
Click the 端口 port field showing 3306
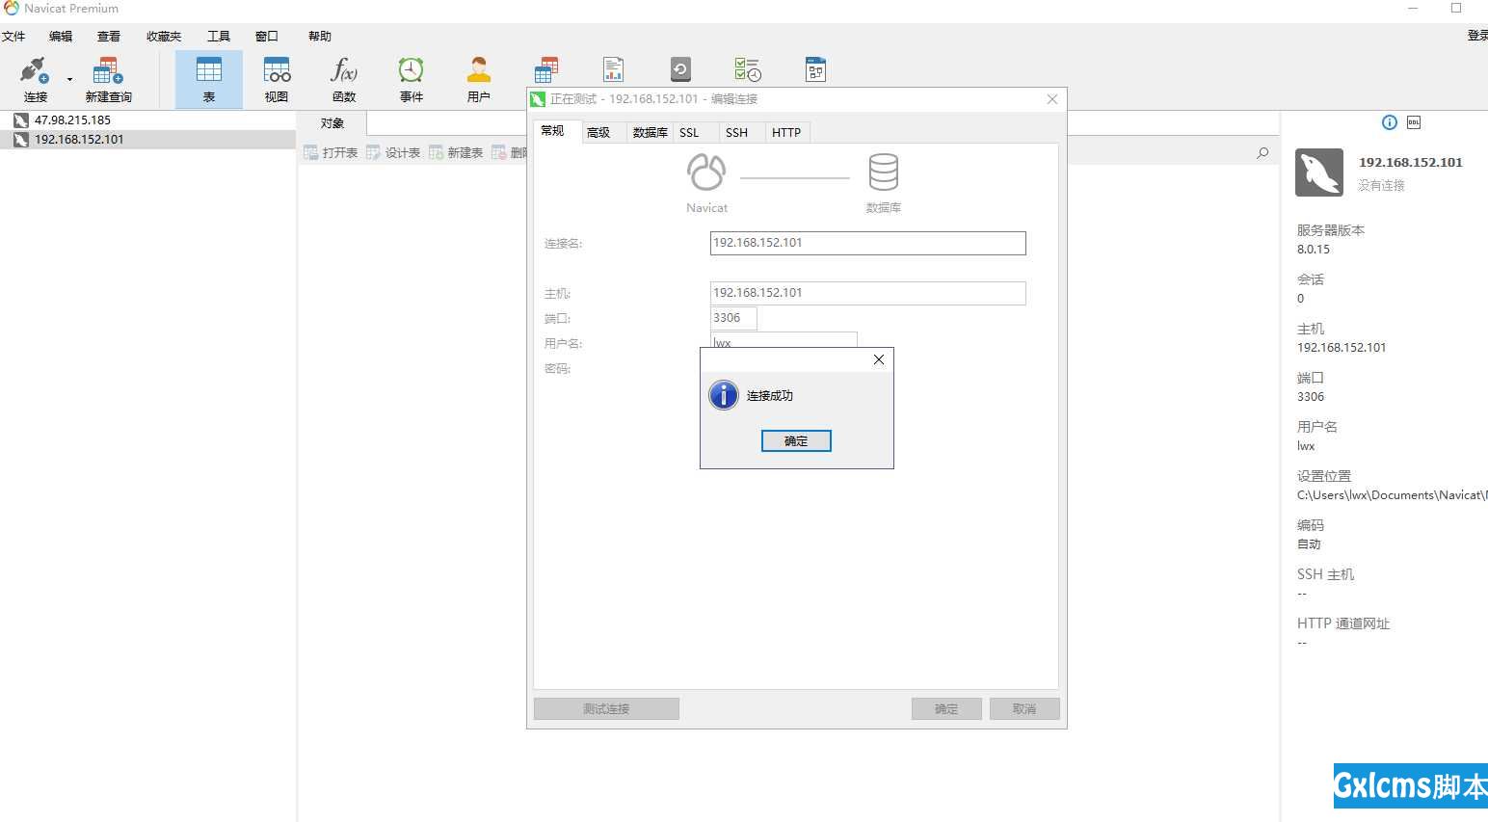click(733, 318)
